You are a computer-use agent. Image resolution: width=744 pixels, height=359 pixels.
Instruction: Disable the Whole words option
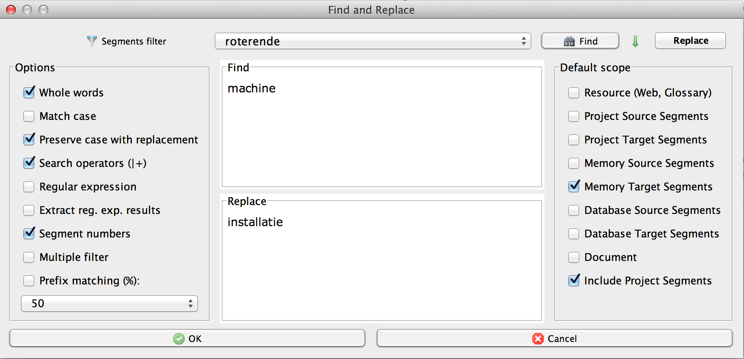coord(29,93)
